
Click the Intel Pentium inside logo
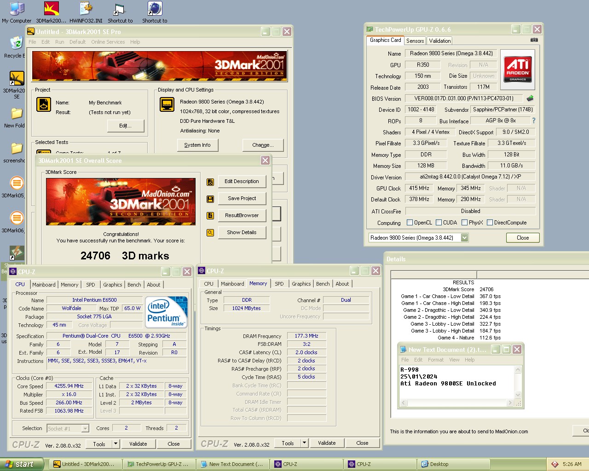166,312
